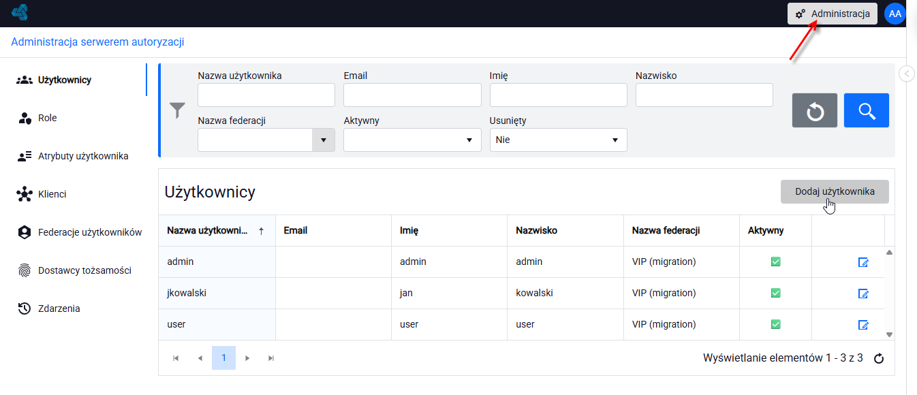This screenshot has height=395, width=917.
Task: Click the application logo in the top bar
Action: 19,12
